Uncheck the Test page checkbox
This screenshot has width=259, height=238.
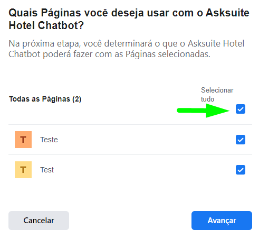click(x=241, y=170)
